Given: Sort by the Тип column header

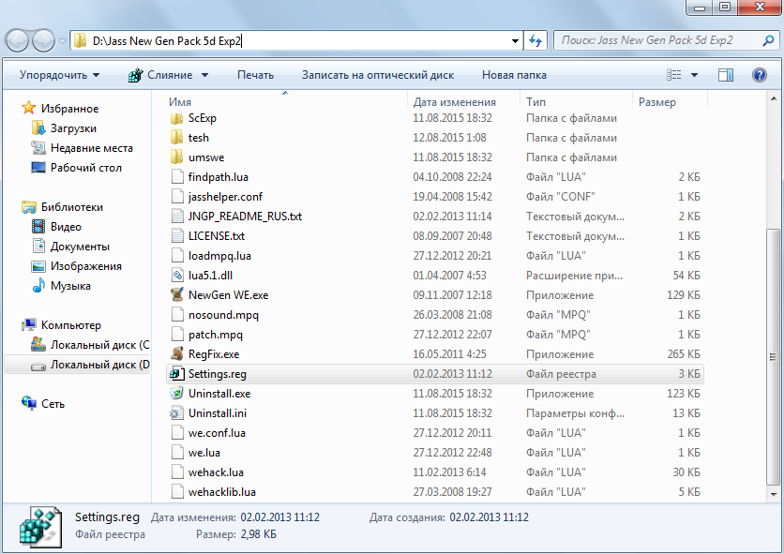Looking at the screenshot, I should (x=535, y=102).
